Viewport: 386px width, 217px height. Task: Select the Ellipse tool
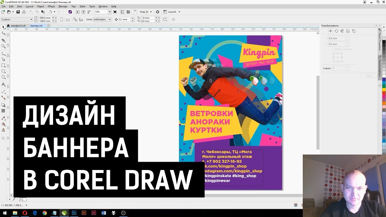(x=3, y=71)
